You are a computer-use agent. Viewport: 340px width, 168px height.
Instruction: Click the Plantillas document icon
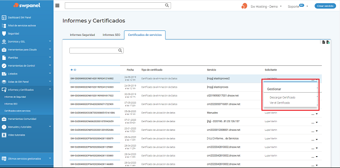coord(4,58)
